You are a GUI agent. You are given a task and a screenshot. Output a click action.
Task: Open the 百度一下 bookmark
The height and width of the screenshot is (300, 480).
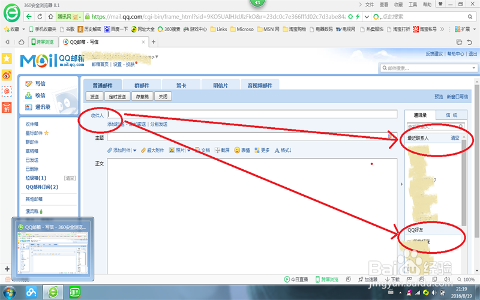pos(116,29)
